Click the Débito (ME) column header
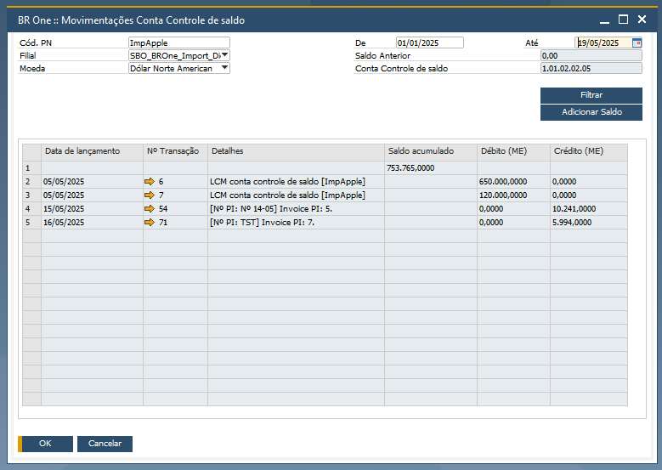 point(513,151)
